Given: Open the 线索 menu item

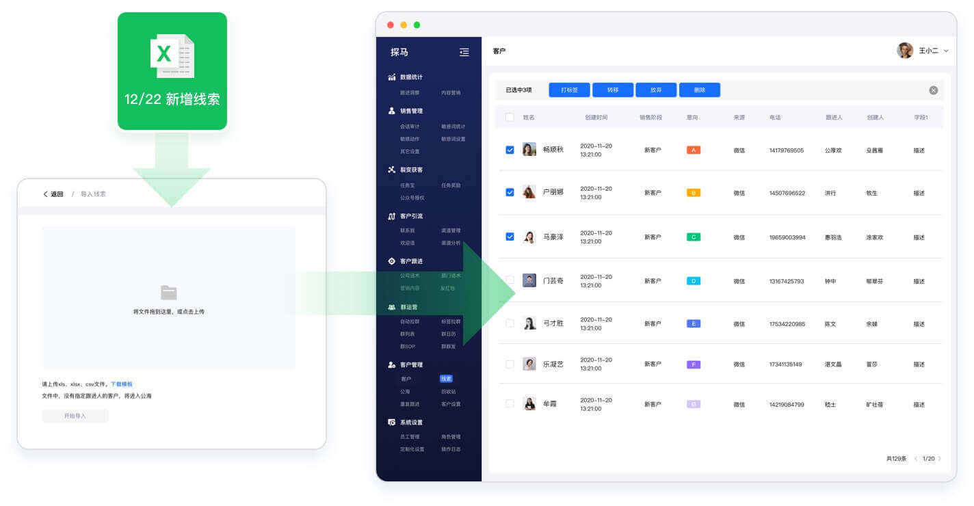Looking at the screenshot, I should (x=446, y=379).
